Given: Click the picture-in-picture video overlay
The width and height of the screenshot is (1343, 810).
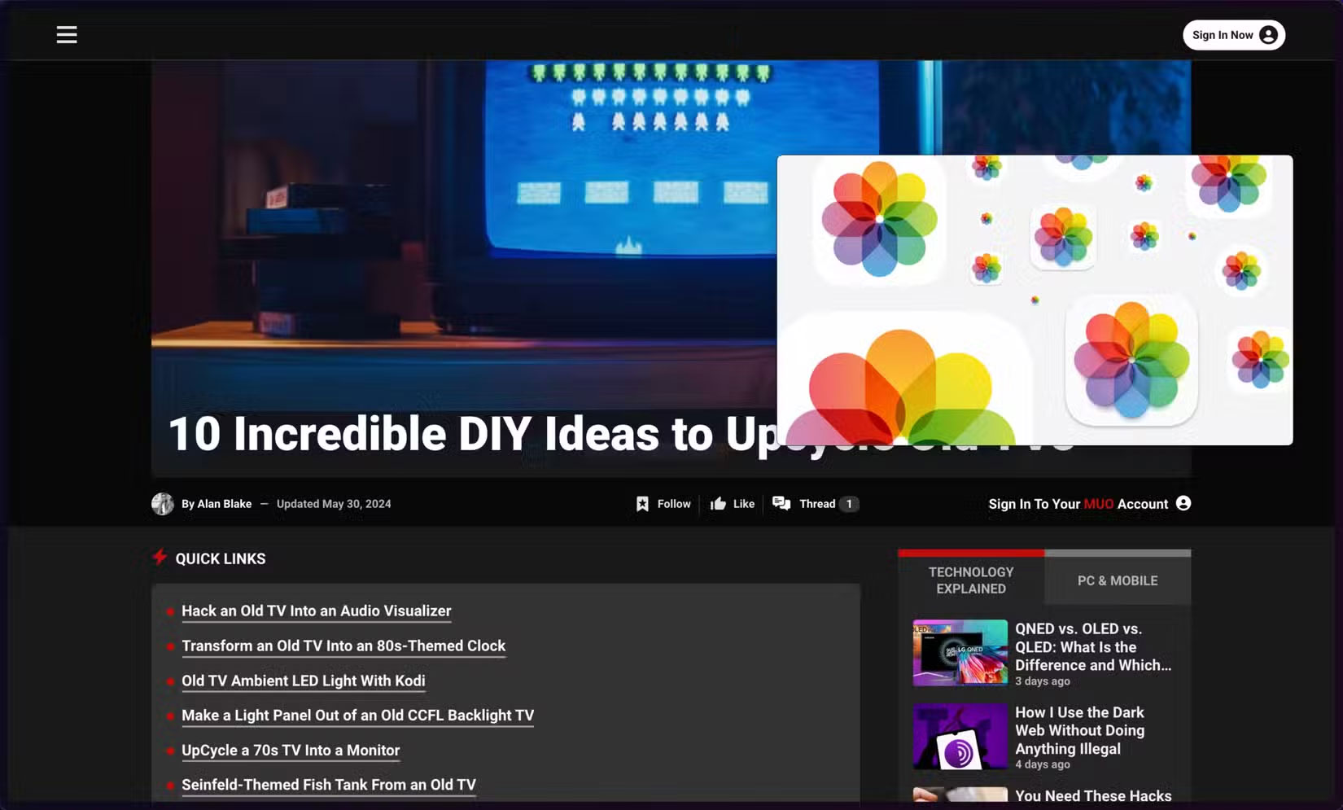Looking at the screenshot, I should [1034, 300].
